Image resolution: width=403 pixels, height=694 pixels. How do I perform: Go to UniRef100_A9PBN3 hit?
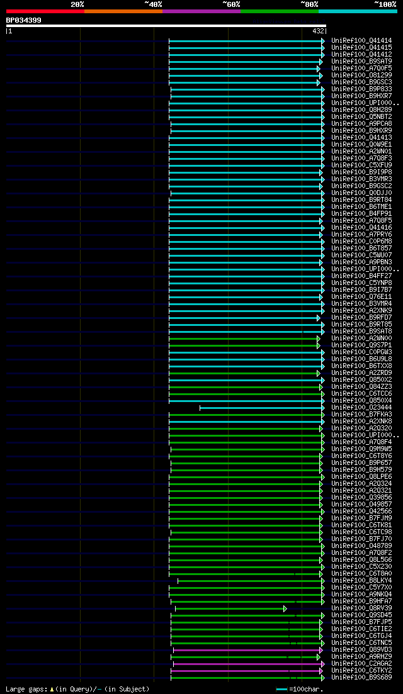pos(361,262)
